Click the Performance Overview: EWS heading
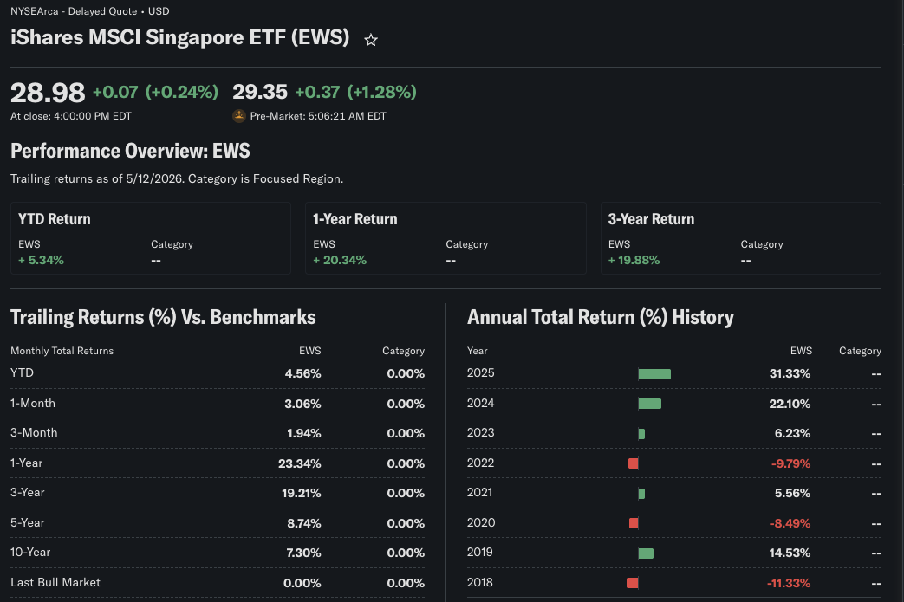Screen dimensions: 904x602 pos(130,151)
